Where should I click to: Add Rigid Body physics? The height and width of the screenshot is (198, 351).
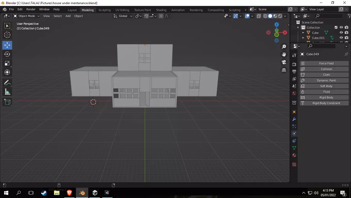[x=324, y=97]
